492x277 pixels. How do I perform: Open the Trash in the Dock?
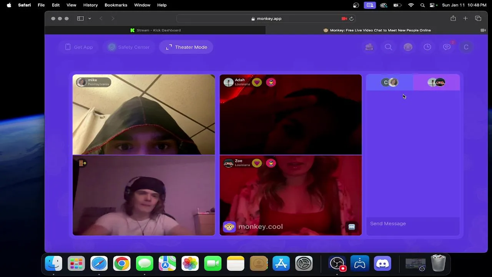(438, 264)
